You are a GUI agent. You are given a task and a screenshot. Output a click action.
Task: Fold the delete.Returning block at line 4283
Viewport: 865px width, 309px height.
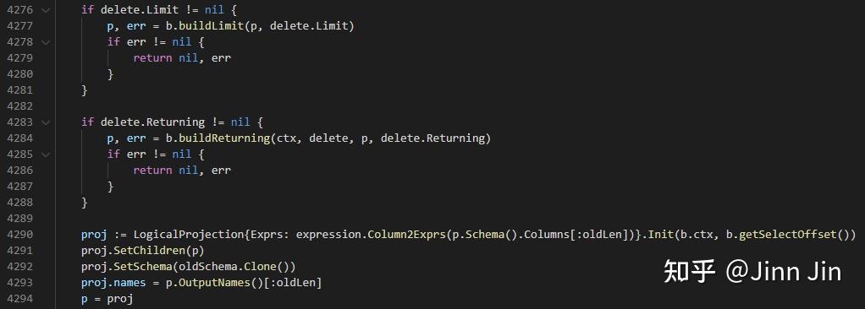45,122
